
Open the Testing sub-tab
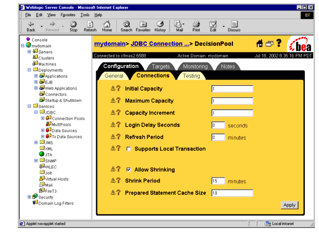pos(191,76)
